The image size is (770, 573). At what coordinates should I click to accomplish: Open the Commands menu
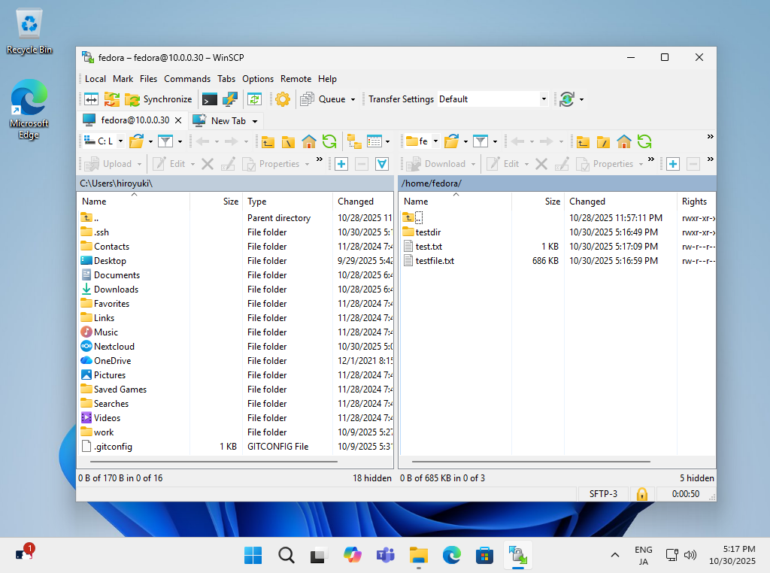pyautogui.click(x=186, y=79)
